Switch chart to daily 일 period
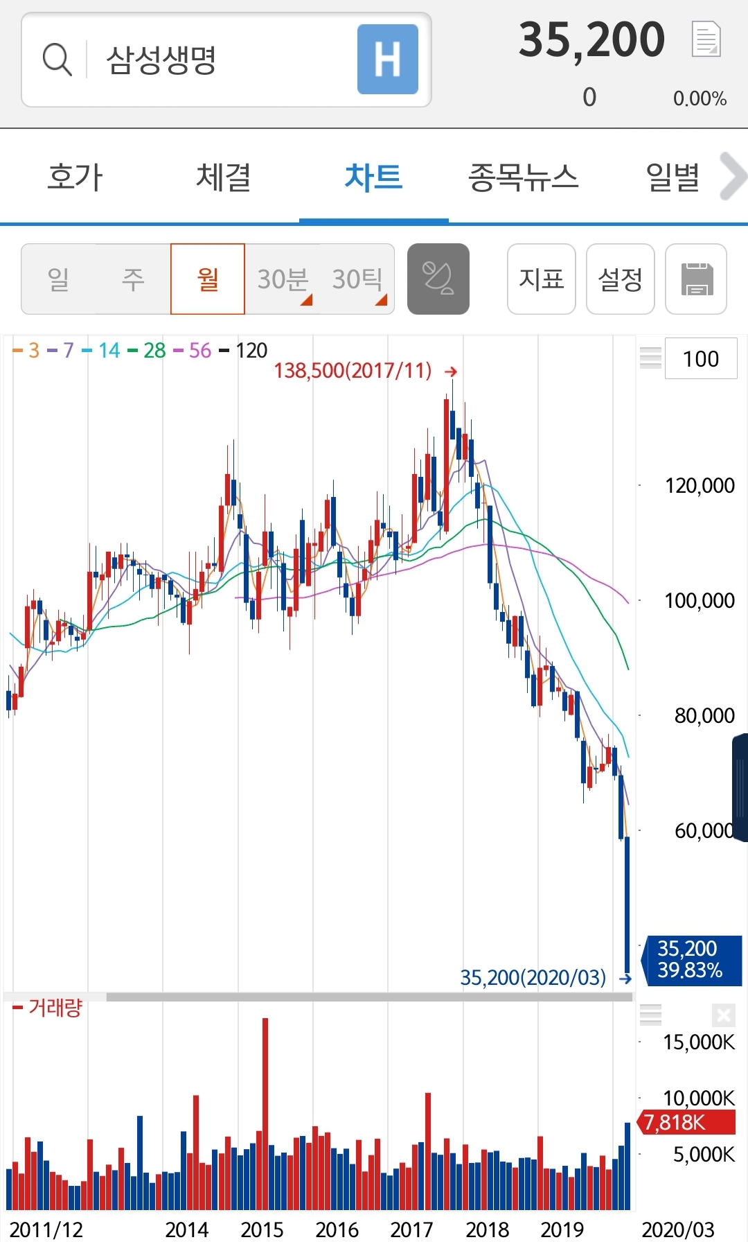 click(59, 279)
